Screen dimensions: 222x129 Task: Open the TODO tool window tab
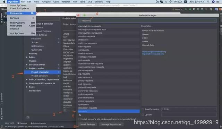(x=10, y=123)
